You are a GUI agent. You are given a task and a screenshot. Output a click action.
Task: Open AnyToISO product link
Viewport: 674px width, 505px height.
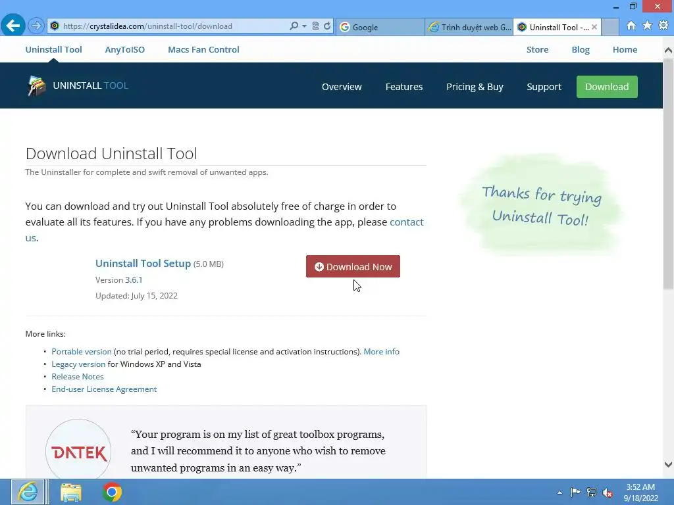[x=124, y=49]
